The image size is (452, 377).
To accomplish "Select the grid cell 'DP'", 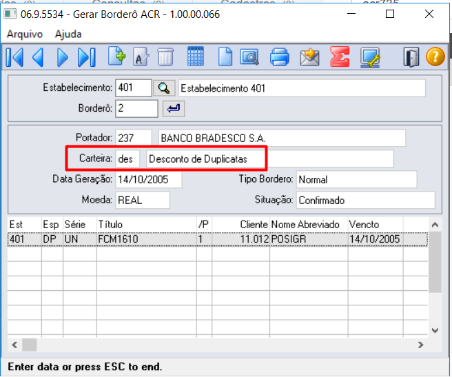I will pos(52,239).
